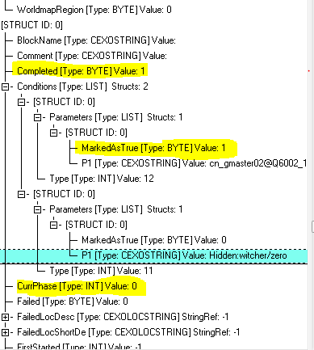The width and height of the screenshot is (314, 350).
Task: Select the Type INT Value: 12 entry
Action: pos(102,179)
